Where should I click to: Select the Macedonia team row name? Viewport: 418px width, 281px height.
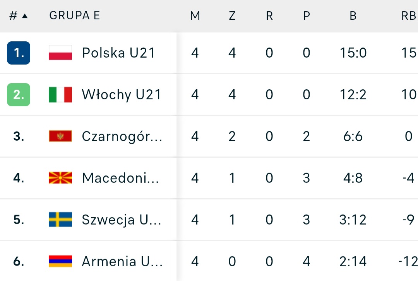click(121, 178)
